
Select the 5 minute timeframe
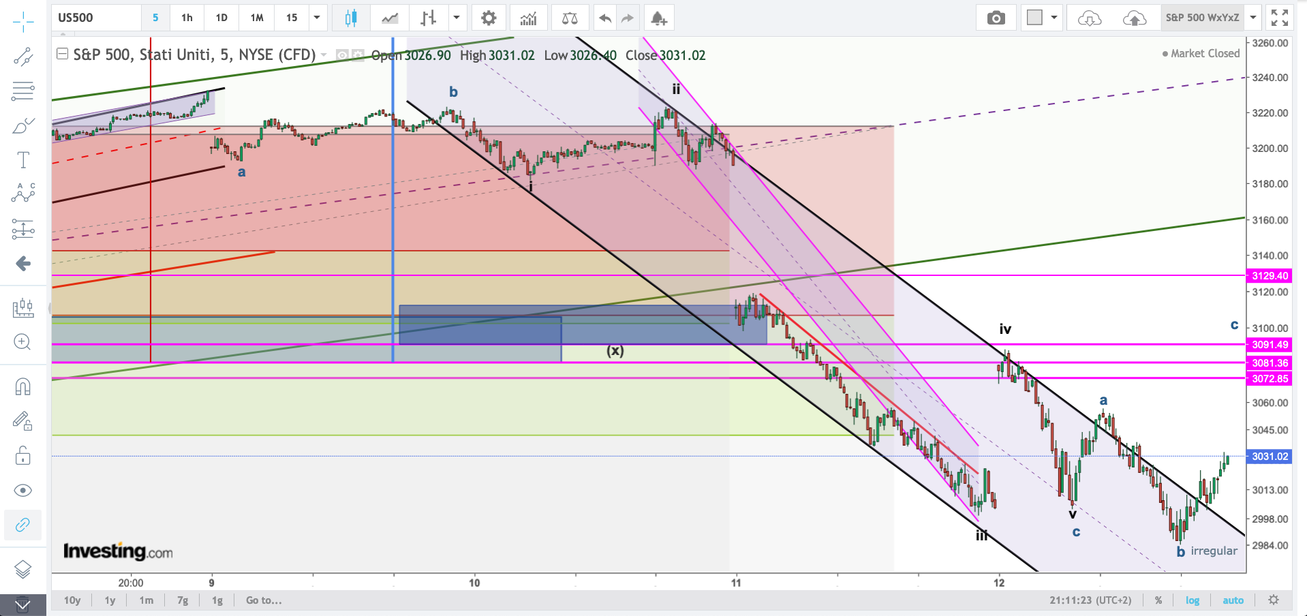(155, 18)
